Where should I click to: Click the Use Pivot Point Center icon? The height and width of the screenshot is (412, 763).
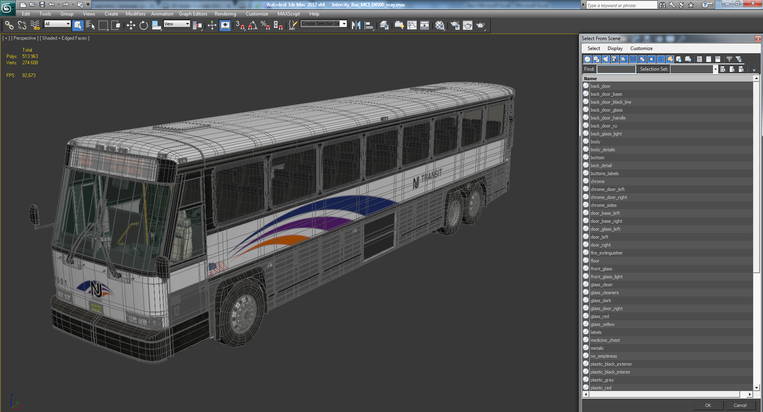(x=197, y=25)
